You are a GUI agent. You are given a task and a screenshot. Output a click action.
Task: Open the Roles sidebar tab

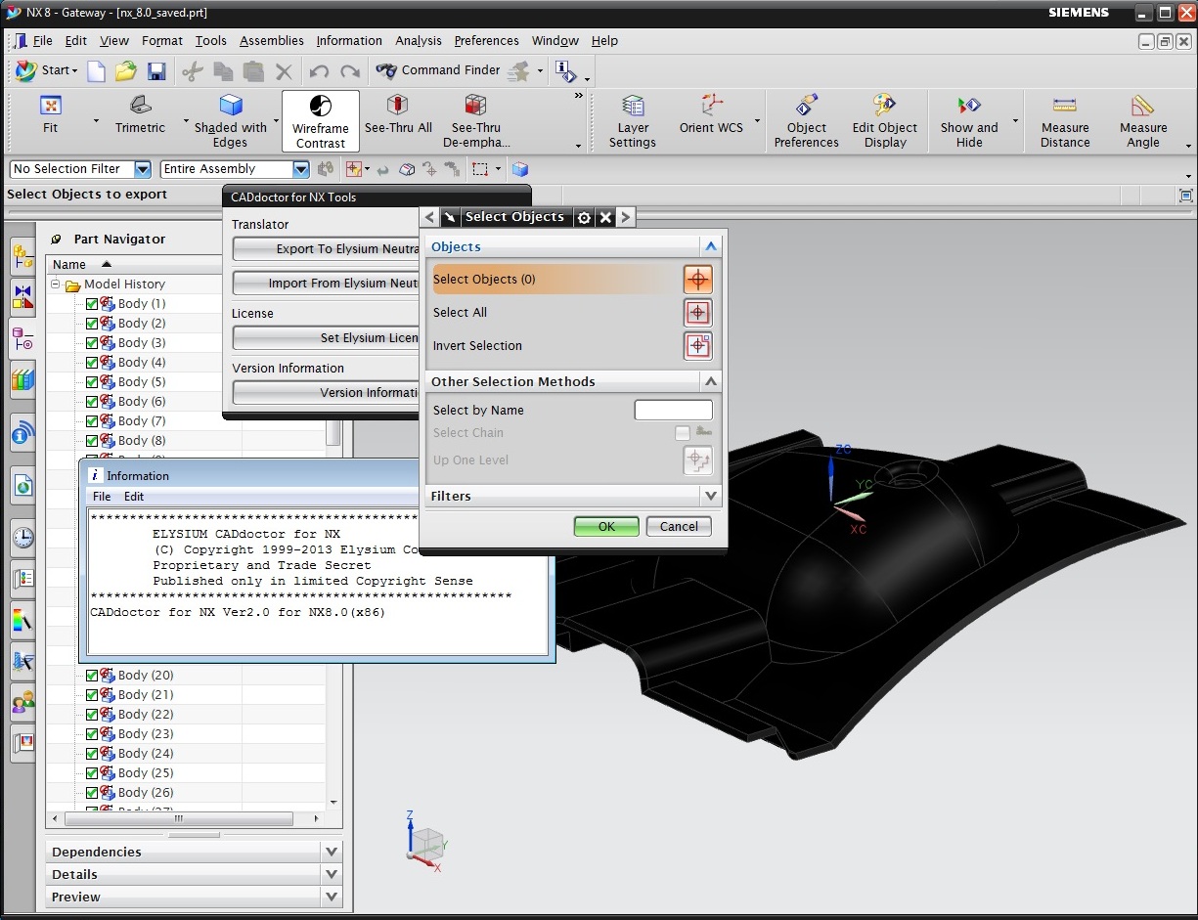click(23, 701)
